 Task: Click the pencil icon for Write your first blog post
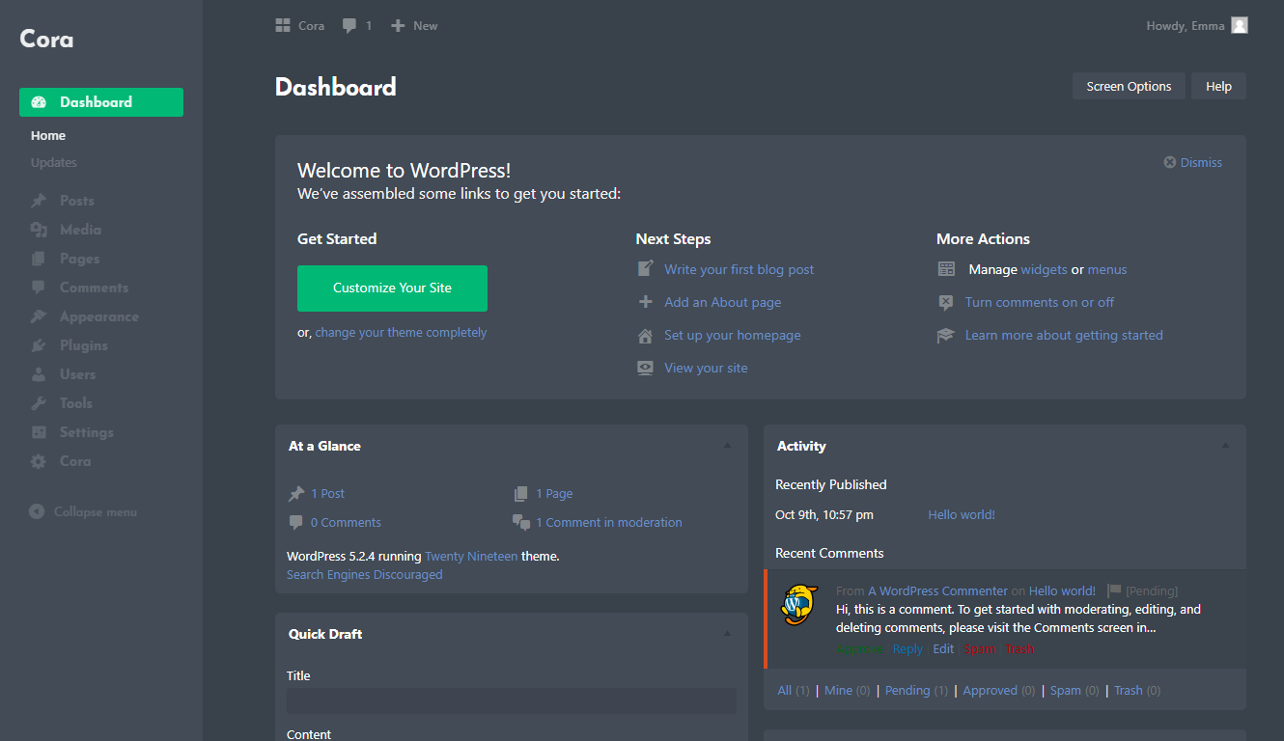[646, 269]
